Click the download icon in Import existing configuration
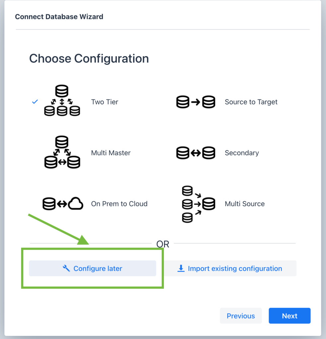This screenshot has height=339, width=326. [x=180, y=268]
